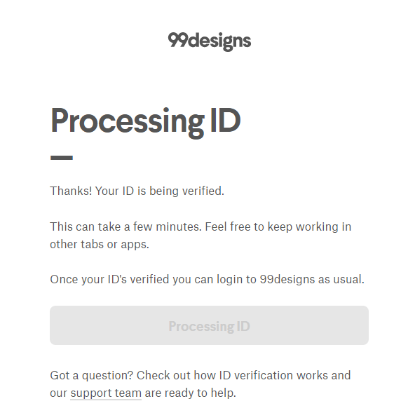This screenshot has height=413, width=408.
Task: Click the 'Thanks! Your ID is being verified.' text
Action: coord(137,191)
